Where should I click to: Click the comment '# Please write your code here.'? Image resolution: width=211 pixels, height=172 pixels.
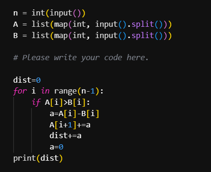tap(81, 58)
